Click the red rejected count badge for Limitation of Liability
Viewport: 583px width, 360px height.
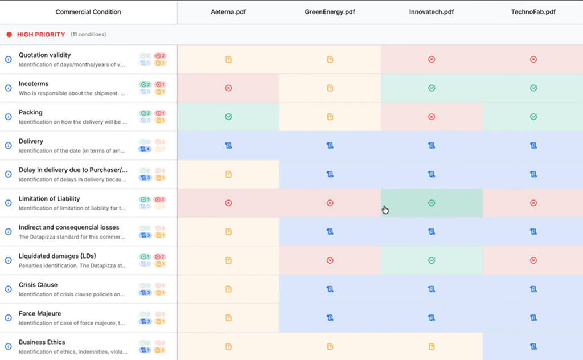coord(160,199)
